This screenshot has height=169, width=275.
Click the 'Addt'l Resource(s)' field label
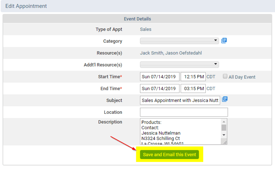(103, 65)
